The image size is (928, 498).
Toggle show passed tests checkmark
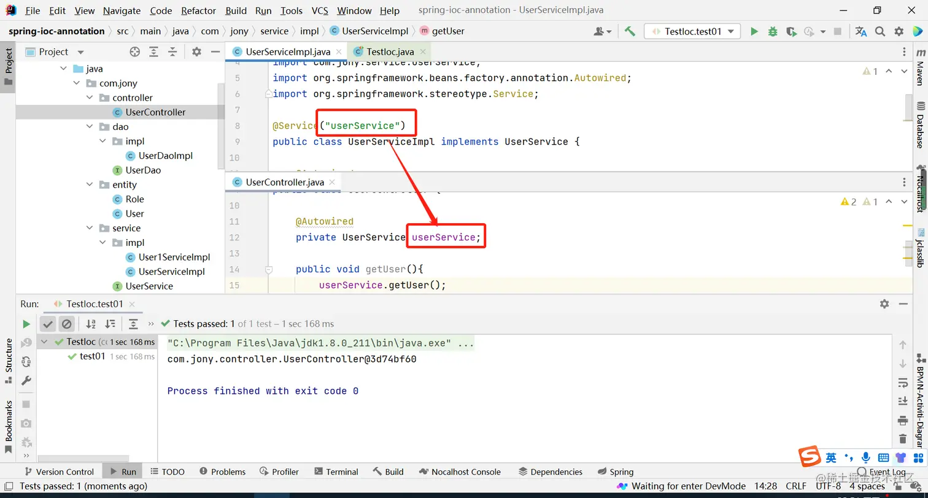point(48,324)
